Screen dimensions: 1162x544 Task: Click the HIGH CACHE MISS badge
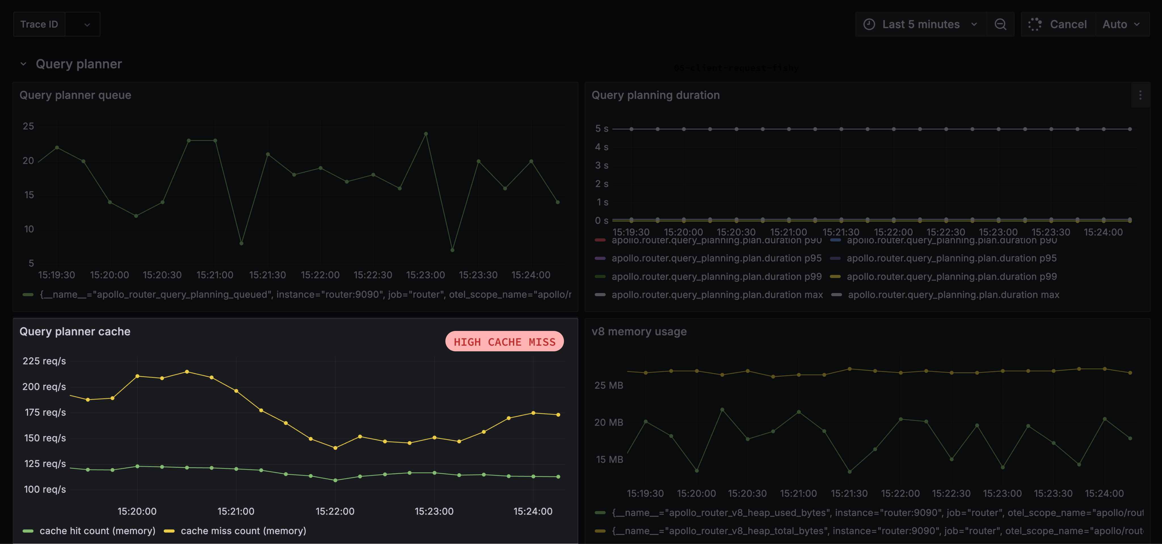point(504,341)
